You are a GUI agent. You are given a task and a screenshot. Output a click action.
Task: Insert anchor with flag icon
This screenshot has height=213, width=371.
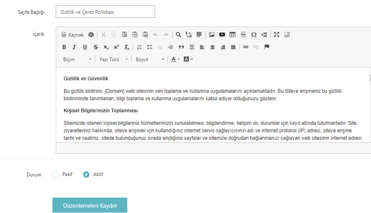[x=267, y=47]
